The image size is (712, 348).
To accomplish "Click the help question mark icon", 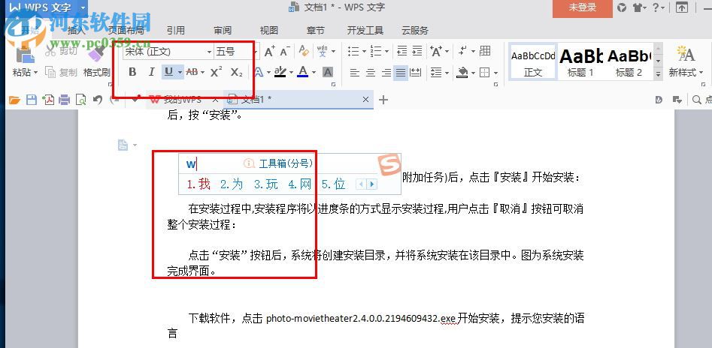I will point(656,7).
